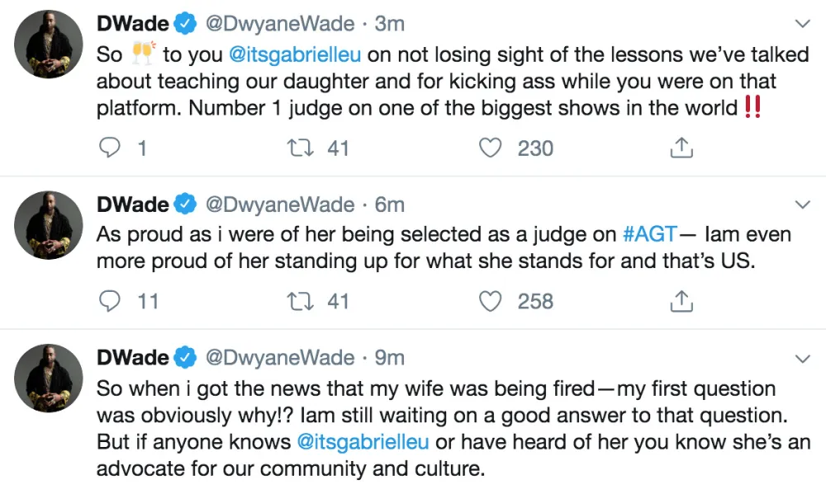Share the tweet about his wife being fired

tap(681, 491)
